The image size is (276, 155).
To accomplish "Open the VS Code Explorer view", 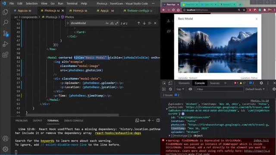I will [5, 12].
